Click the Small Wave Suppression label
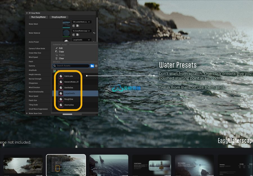253x176 pixels. point(38,109)
